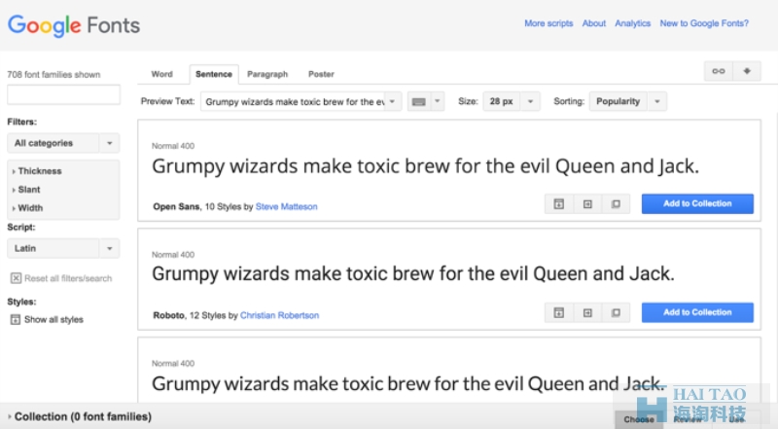This screenshot has width=778, height=429.
Task: Click Reset all filters/search link
Action: tap(68, 278)
